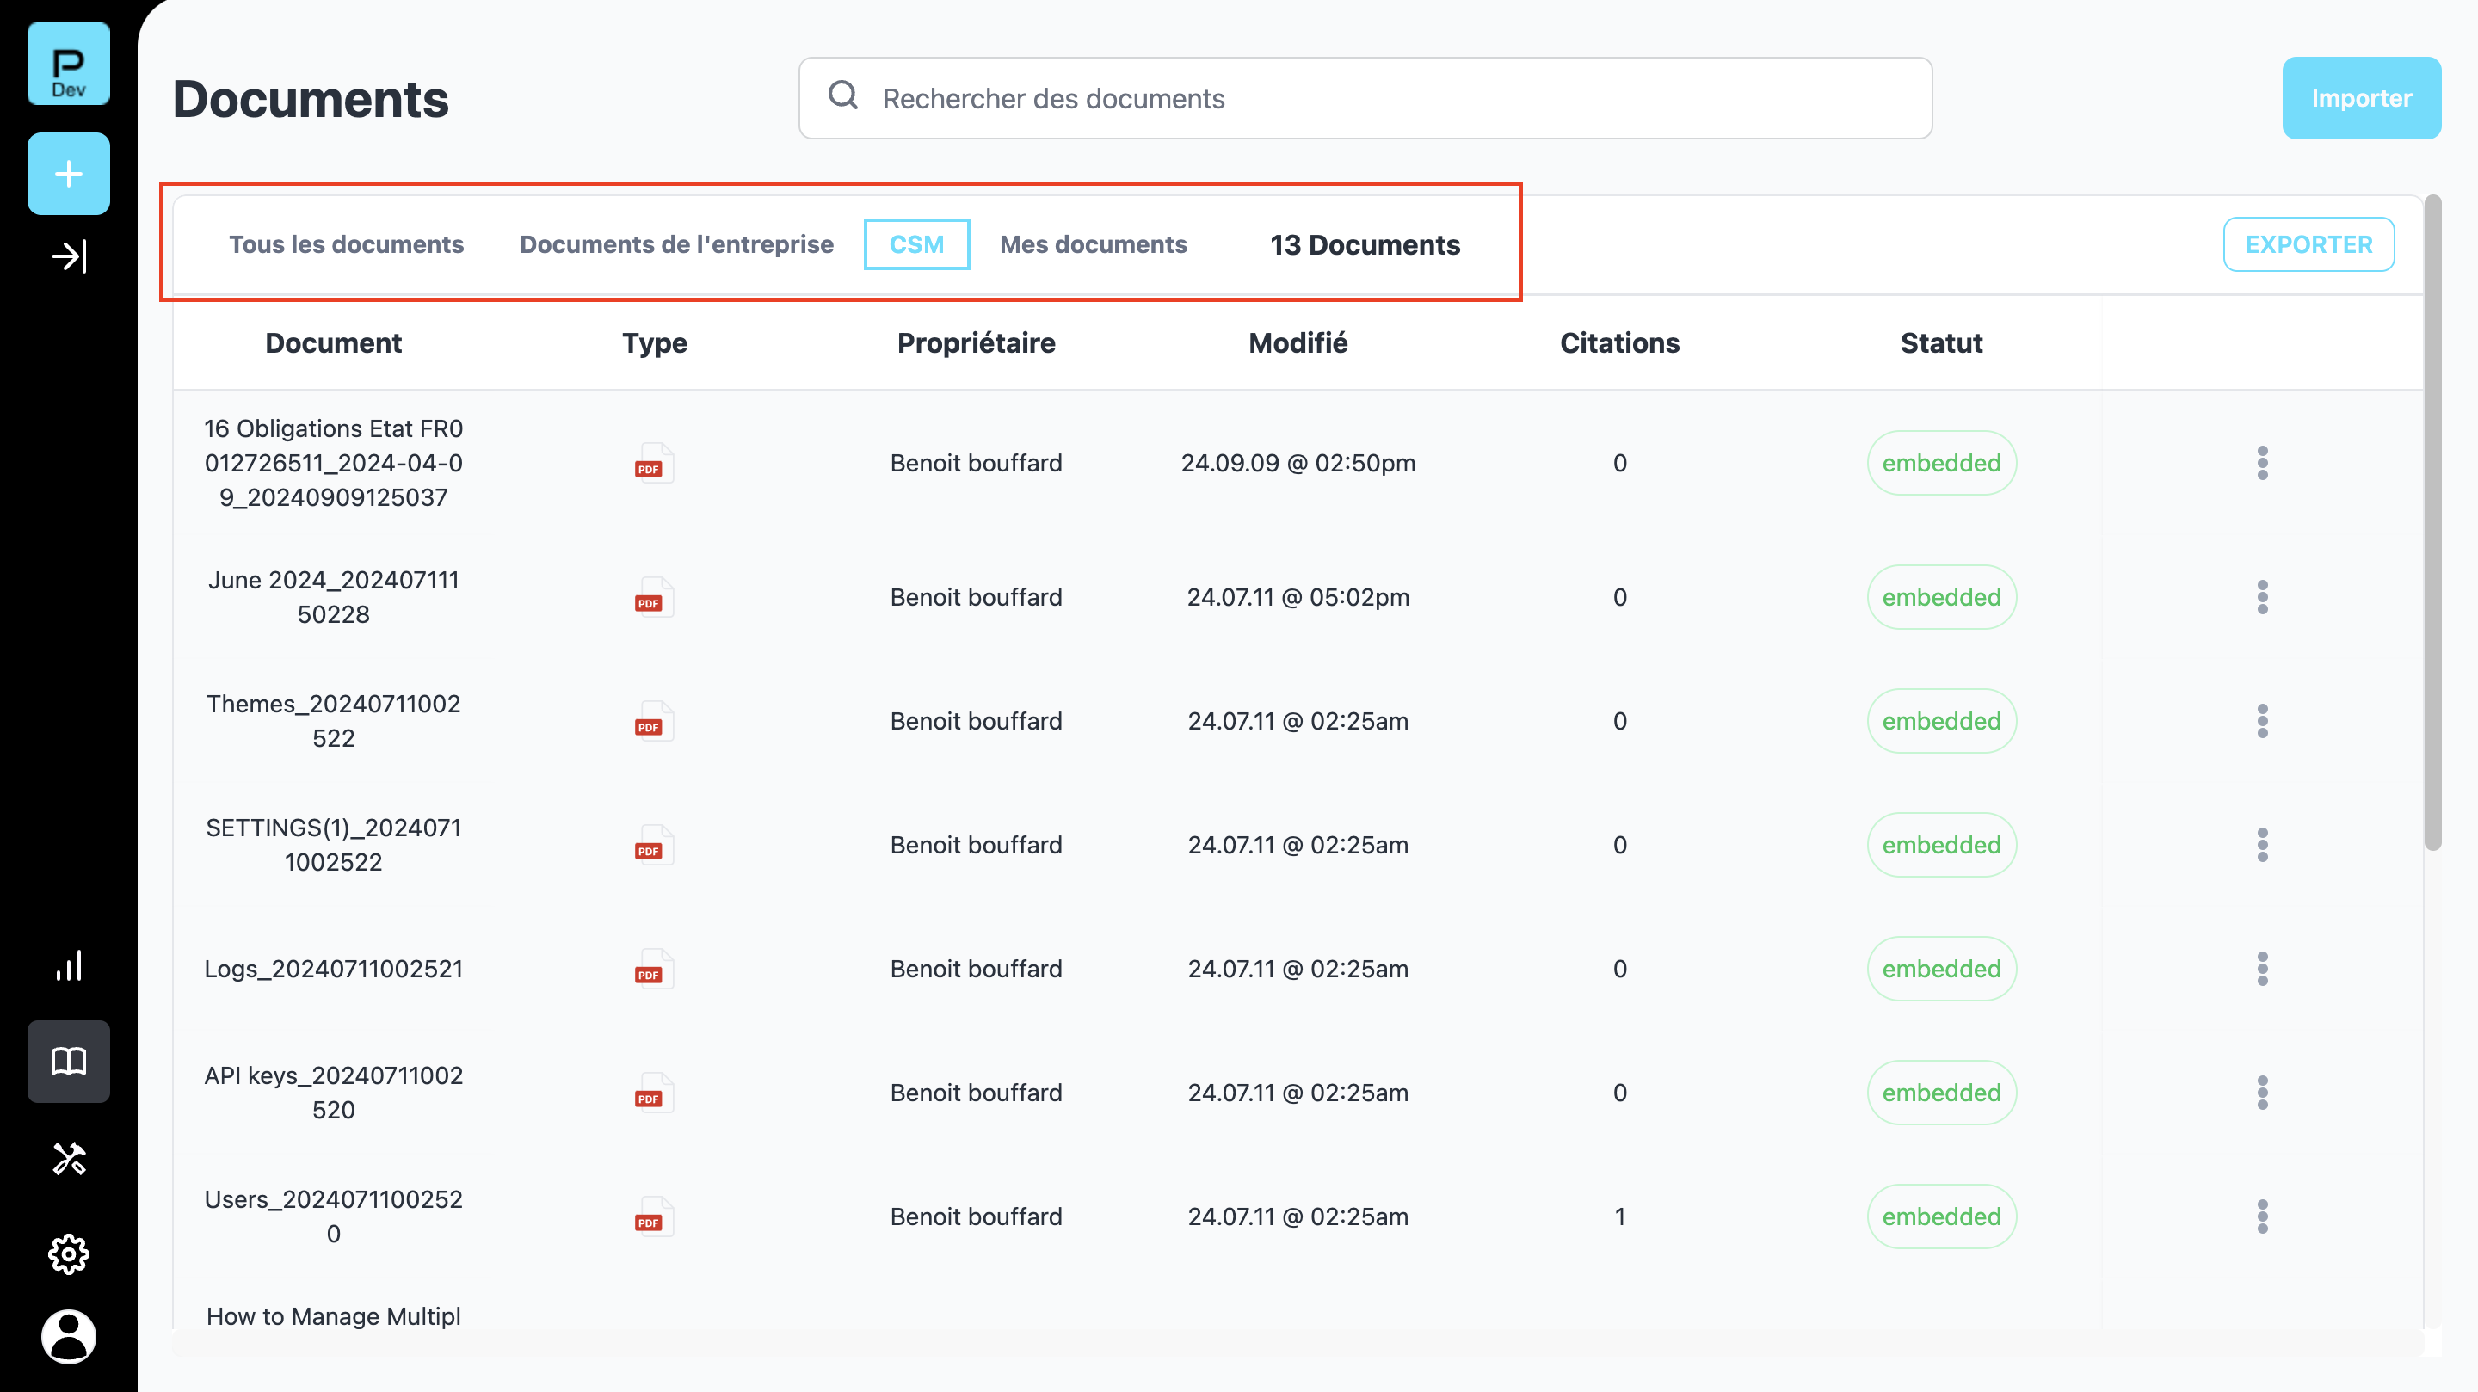Image resolution: width=2478 pixels, height=1392 pixels.
Task: Click PDF icon of Logs row
Action: (x=653, y=969)
